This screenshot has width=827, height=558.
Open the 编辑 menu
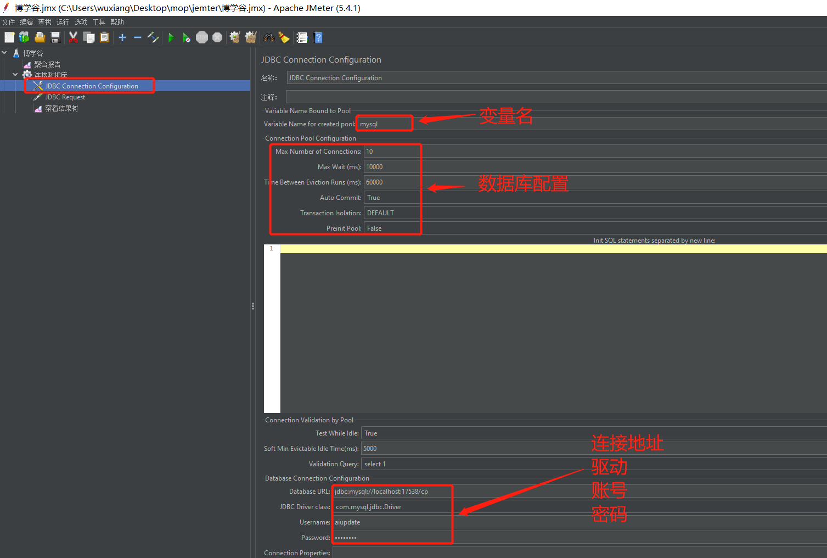point(27,22)
